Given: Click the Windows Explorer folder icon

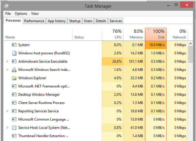Looking at the screenshot, I should click(14, 78).
